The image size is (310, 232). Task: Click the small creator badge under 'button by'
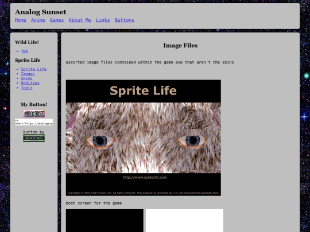point(34,138)
